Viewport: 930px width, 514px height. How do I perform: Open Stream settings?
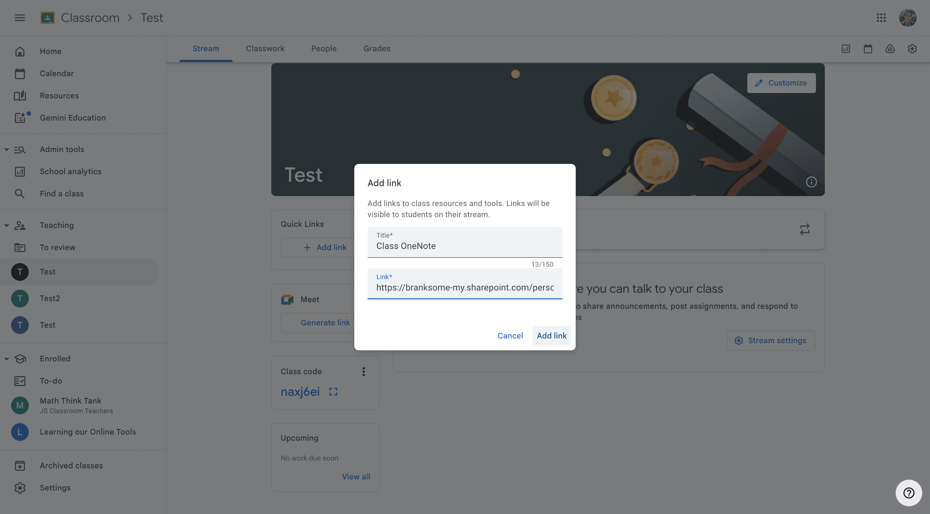[771, 341]
